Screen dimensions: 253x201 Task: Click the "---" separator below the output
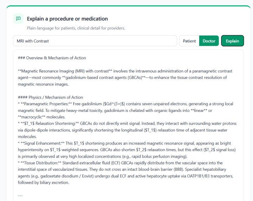coord(20,196)
